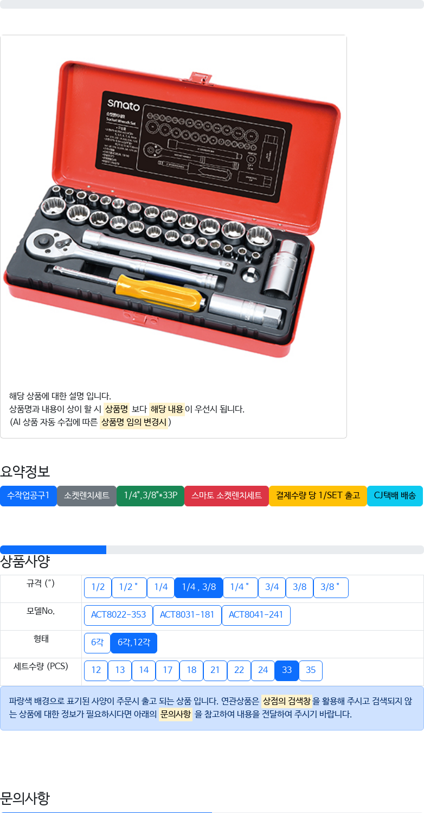This screenshot has height=813, width=424.
Task: Click the blue progress bar above 상품사양
Action: [53, 550]
